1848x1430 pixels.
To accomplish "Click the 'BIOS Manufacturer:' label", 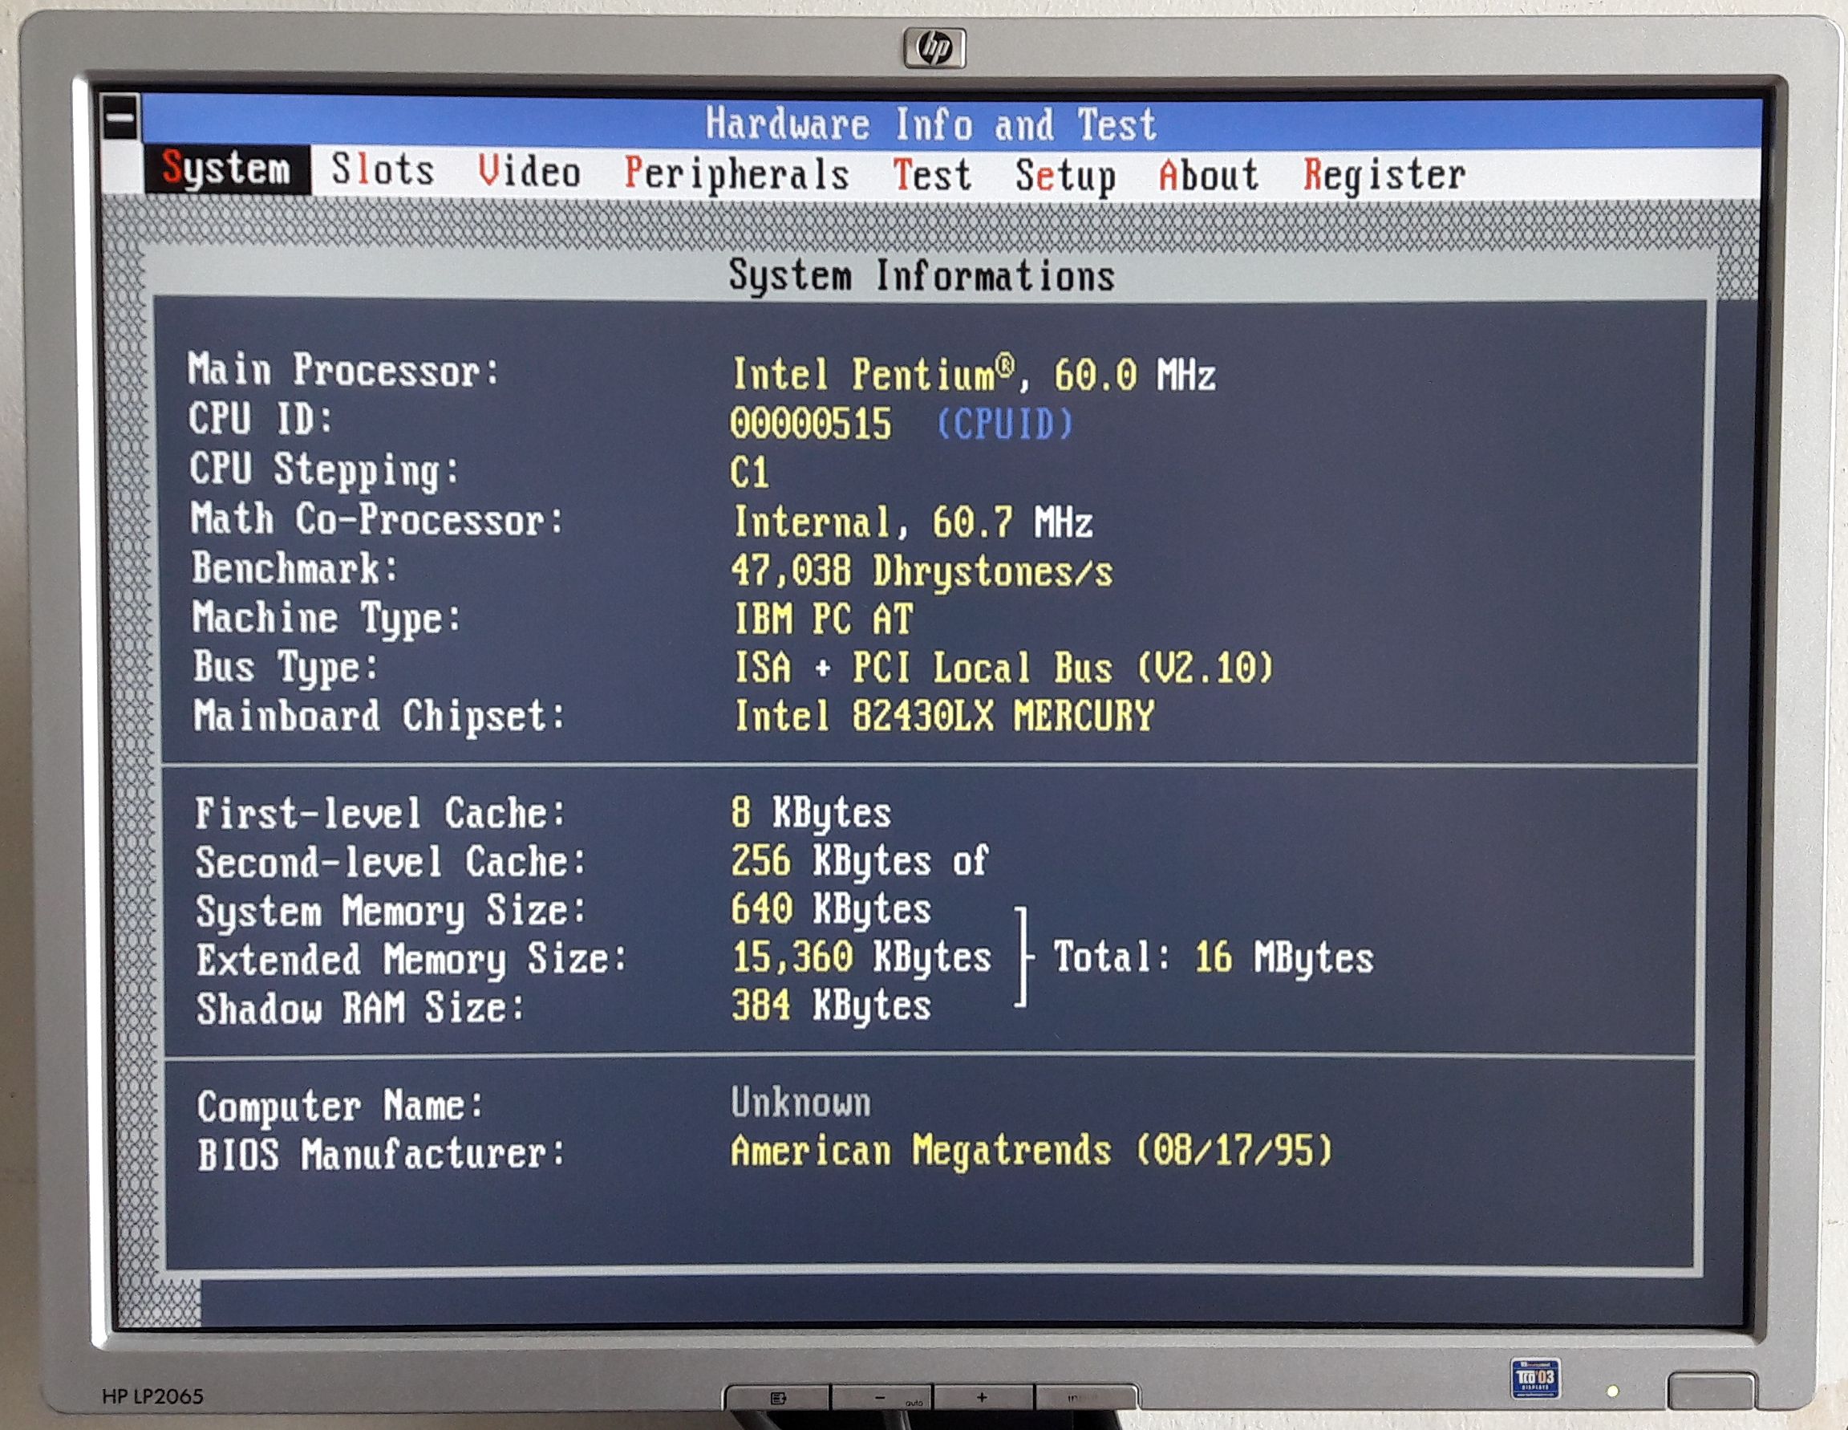I will (x=381, y=1155).
